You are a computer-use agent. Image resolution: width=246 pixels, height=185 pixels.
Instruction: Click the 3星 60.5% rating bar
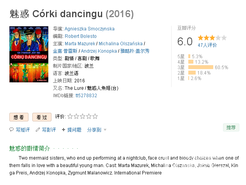[201, 67]
